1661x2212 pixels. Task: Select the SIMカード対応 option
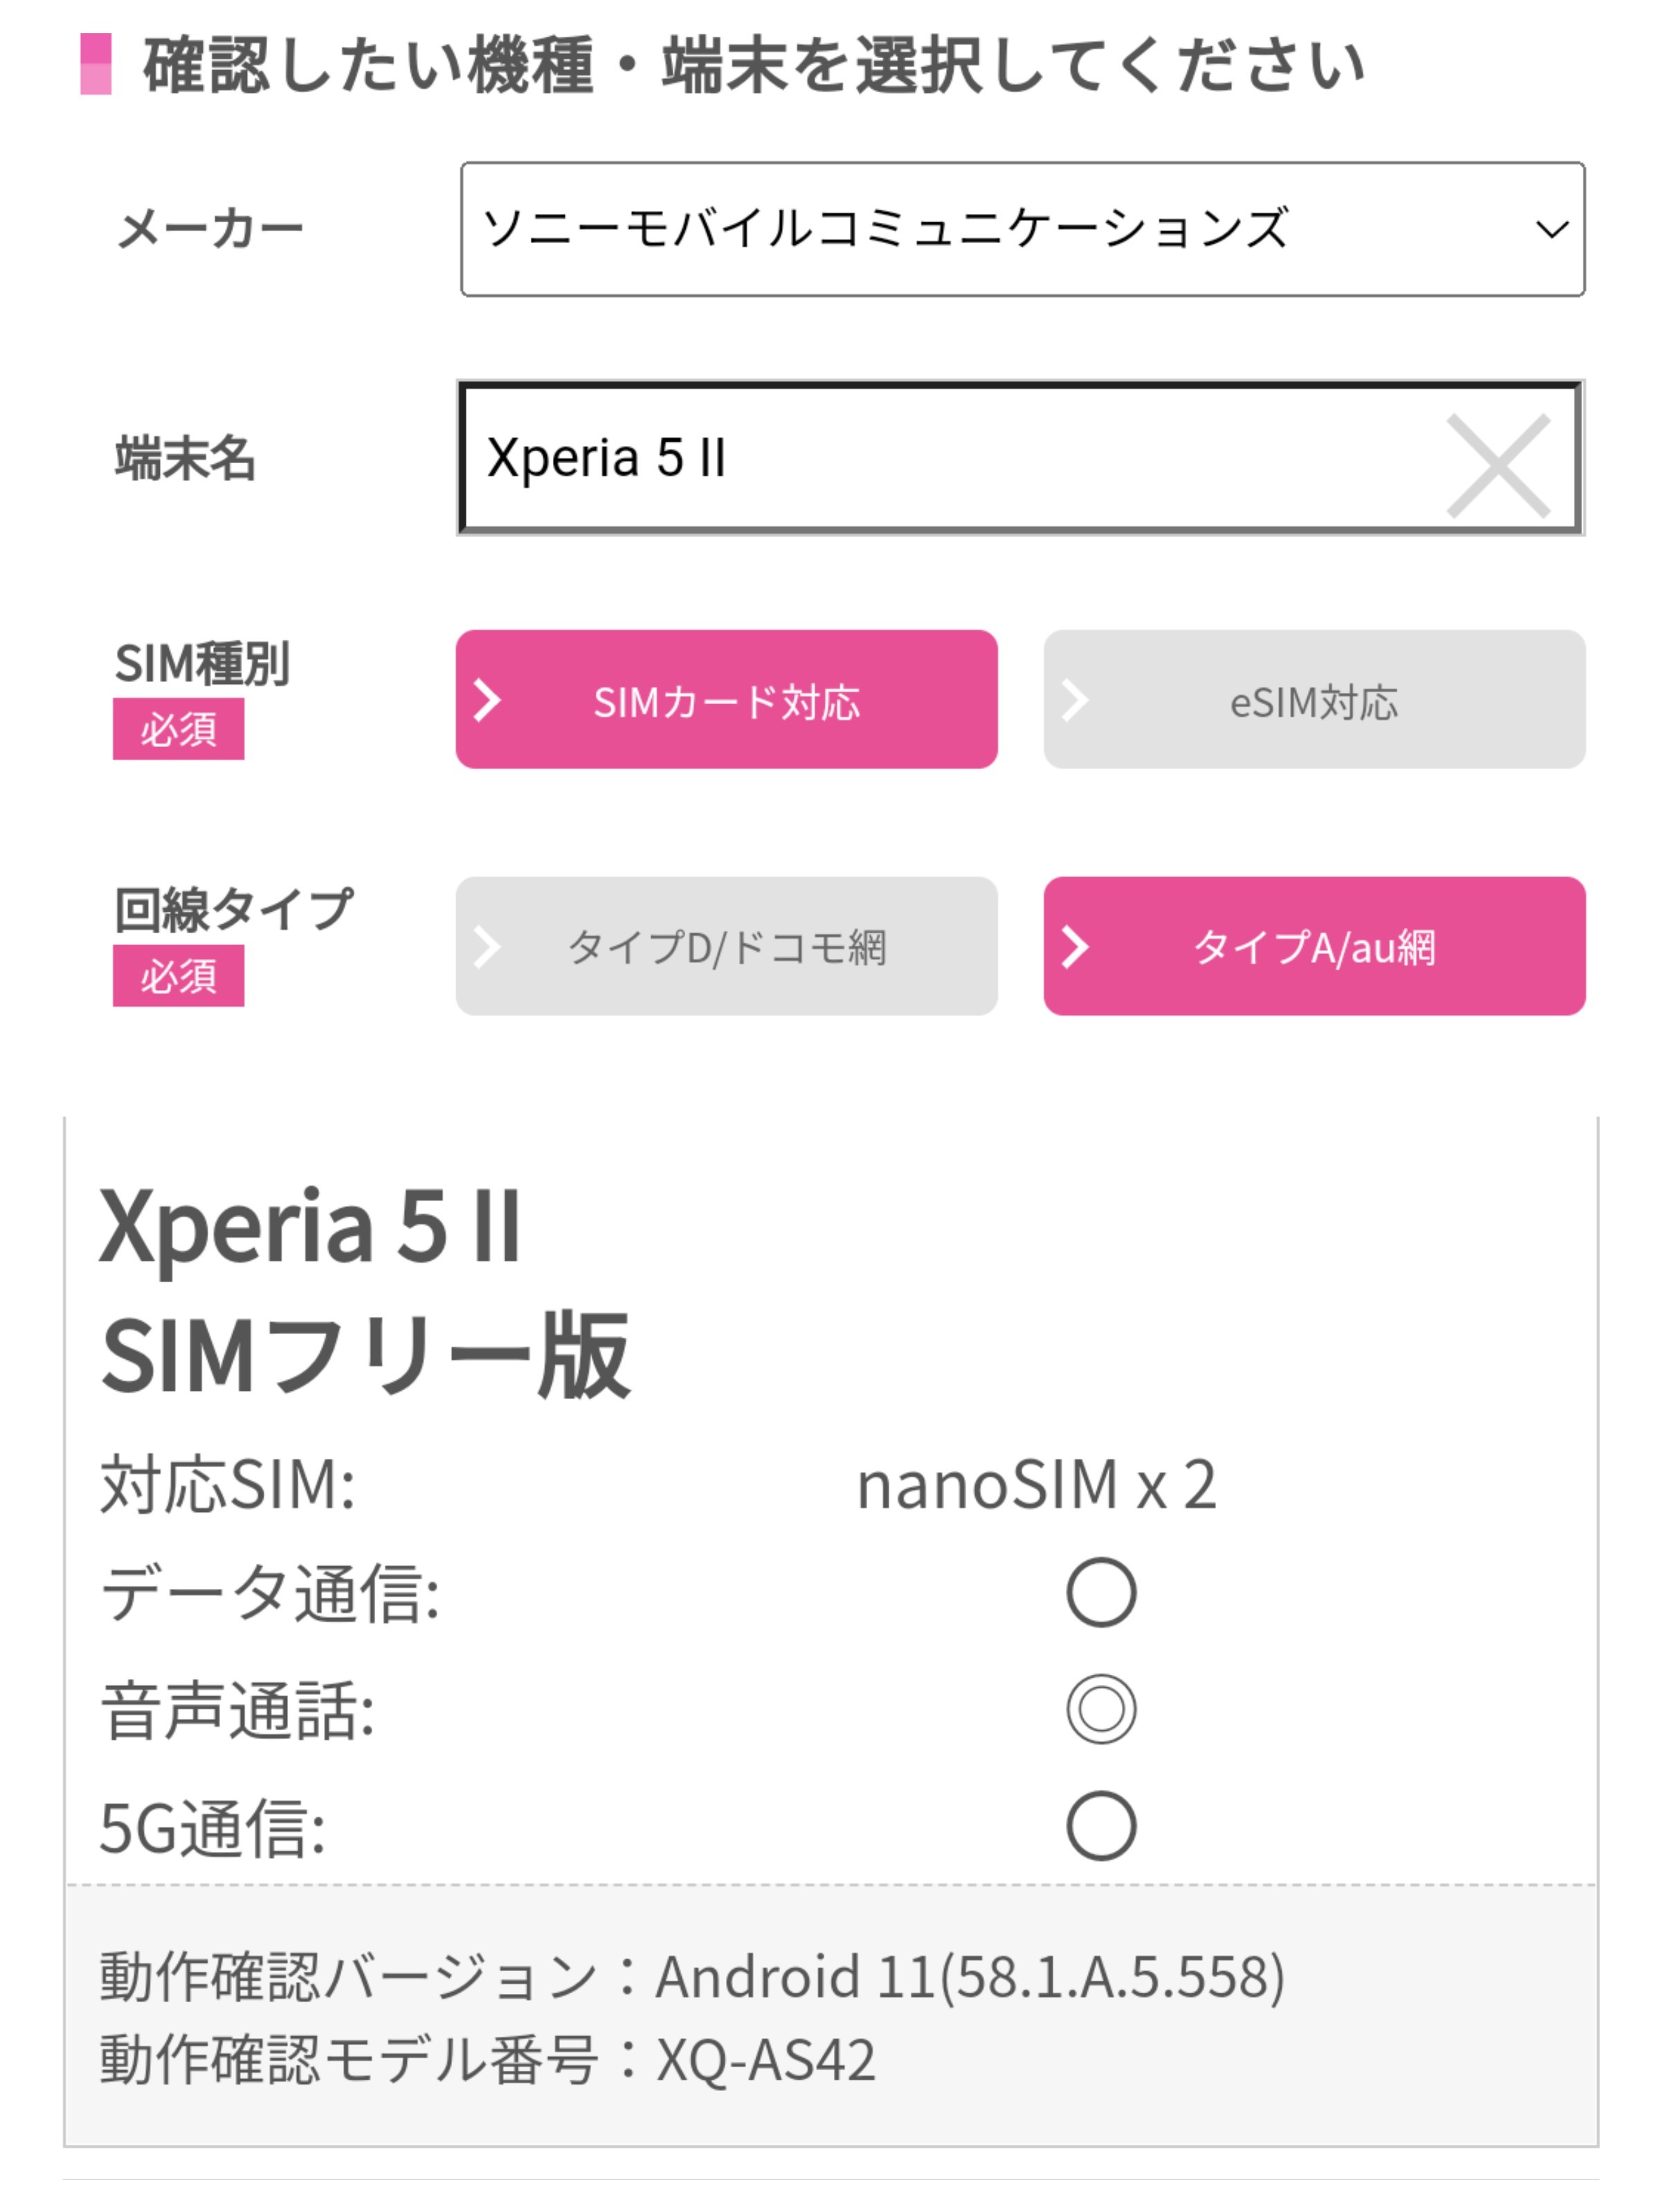click(727, 700)
